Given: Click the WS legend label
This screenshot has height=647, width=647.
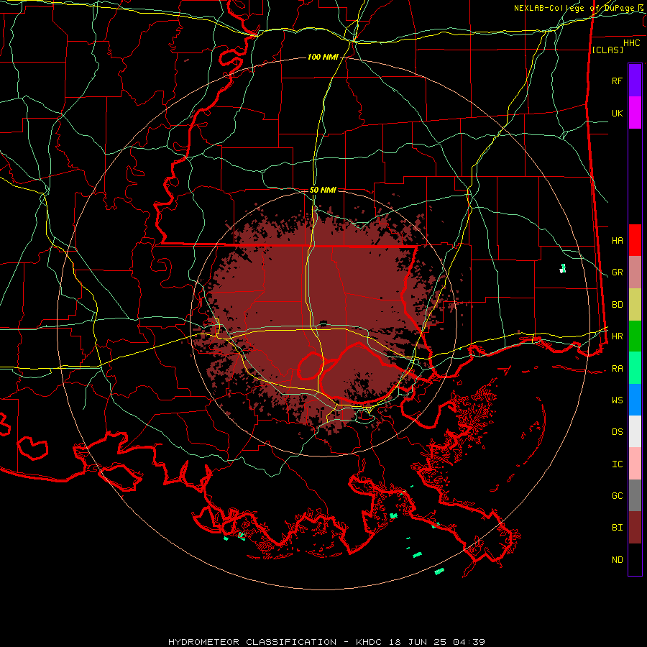Looking at the screenshot, I should [618, 400].
